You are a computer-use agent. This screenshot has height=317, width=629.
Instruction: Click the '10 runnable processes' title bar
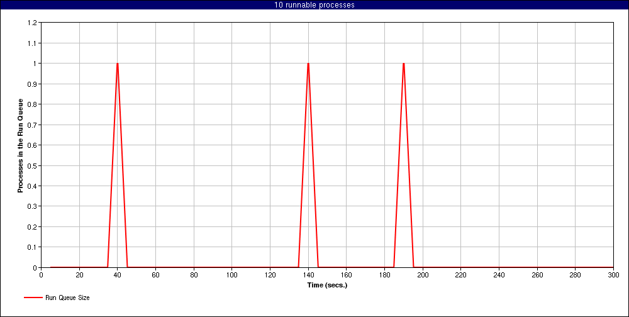click(314, 5)
